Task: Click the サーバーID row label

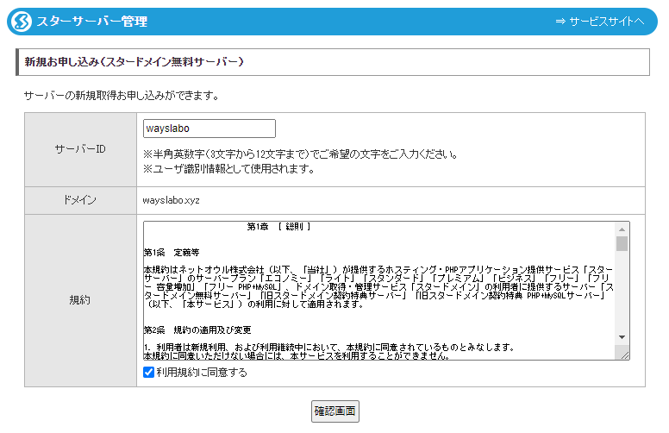Action: tap(80, 149)
